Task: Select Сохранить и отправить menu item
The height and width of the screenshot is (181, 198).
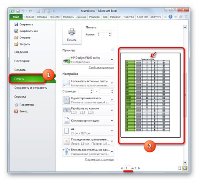Action: (x=30, y=88)
